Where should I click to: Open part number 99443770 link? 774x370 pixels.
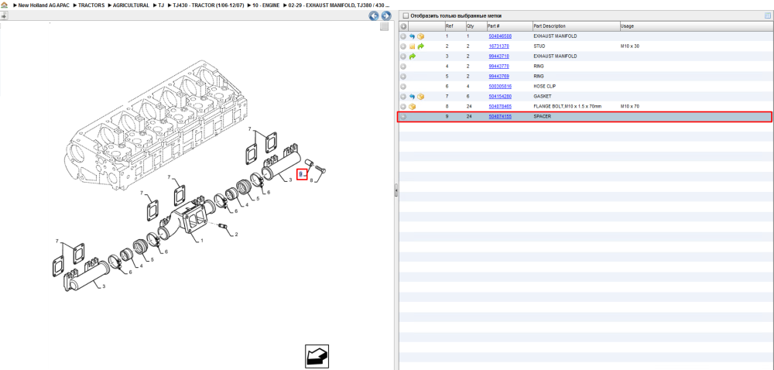[x=498, y=67]
